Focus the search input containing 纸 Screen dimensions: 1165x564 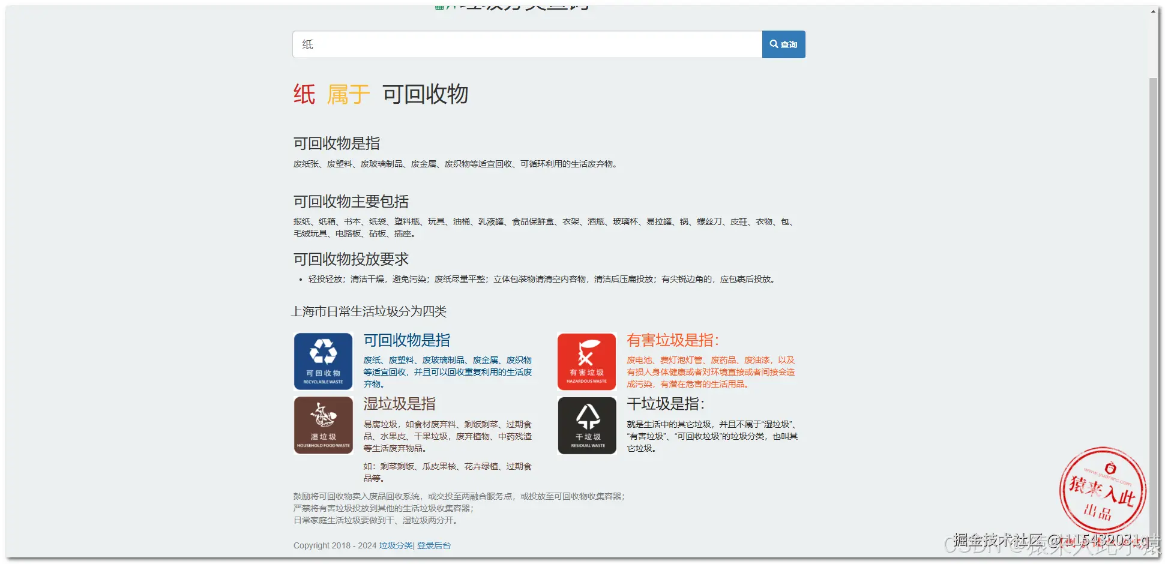[527, 44]
